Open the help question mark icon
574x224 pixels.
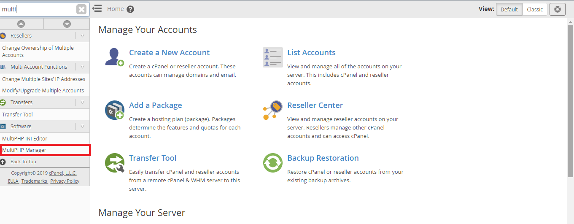click(x=130, y=9)
